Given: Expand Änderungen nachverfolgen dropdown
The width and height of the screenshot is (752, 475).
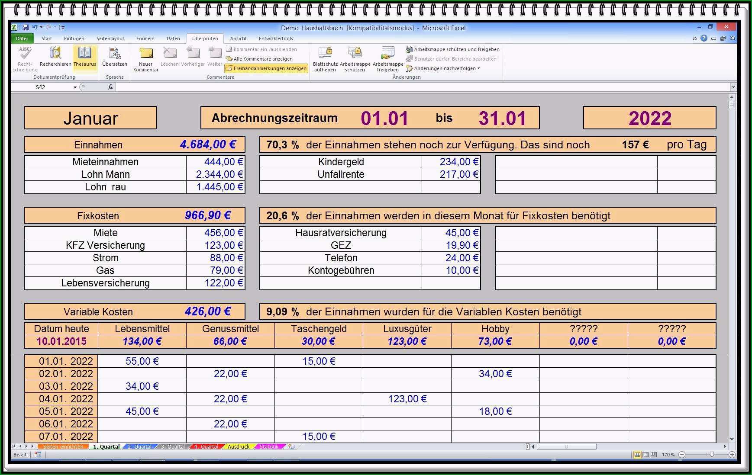Looking at the screenshot, I should (478, 68).
